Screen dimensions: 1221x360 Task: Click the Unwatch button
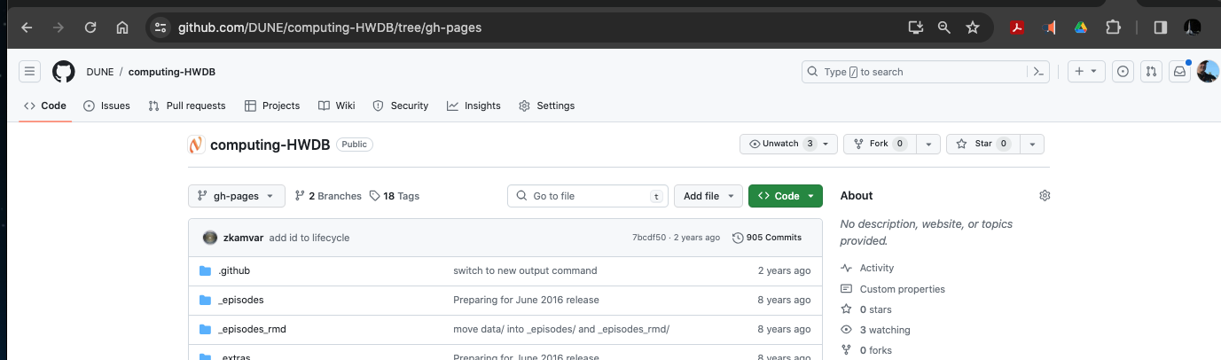pos(780,144)
